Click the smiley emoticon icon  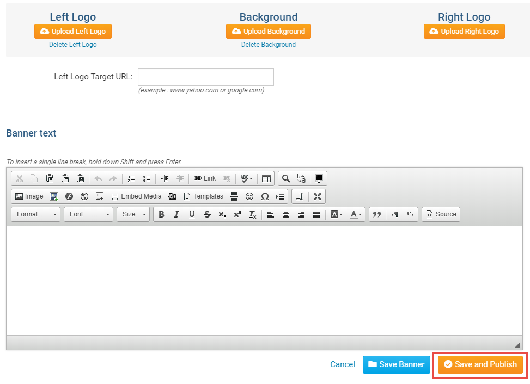pos(249,196)
